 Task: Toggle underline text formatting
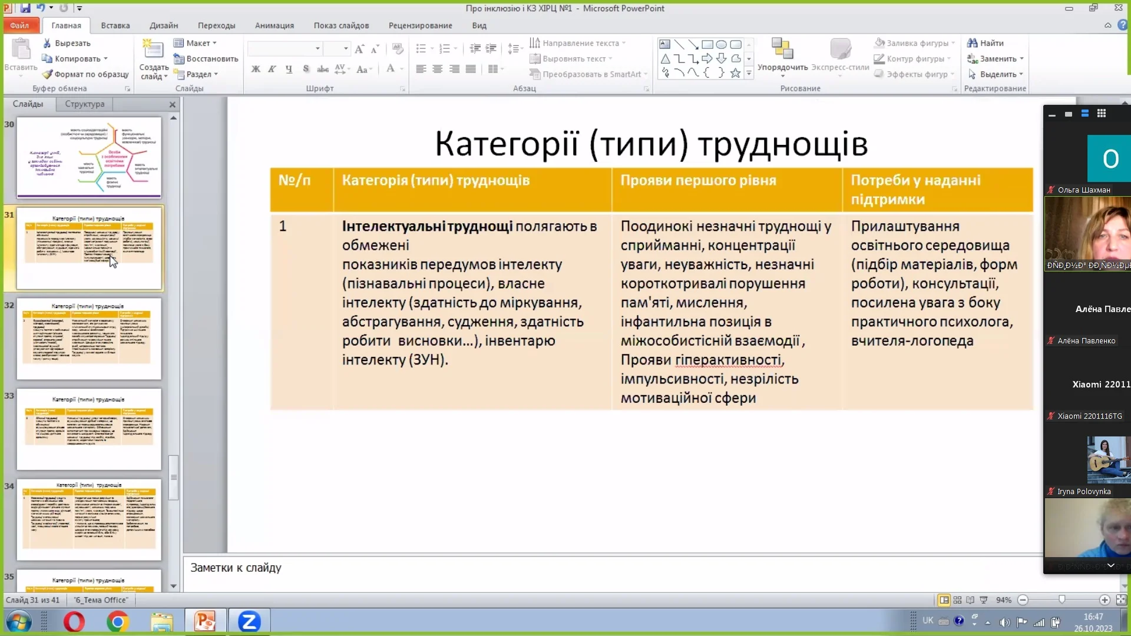(x=289, y=69)
